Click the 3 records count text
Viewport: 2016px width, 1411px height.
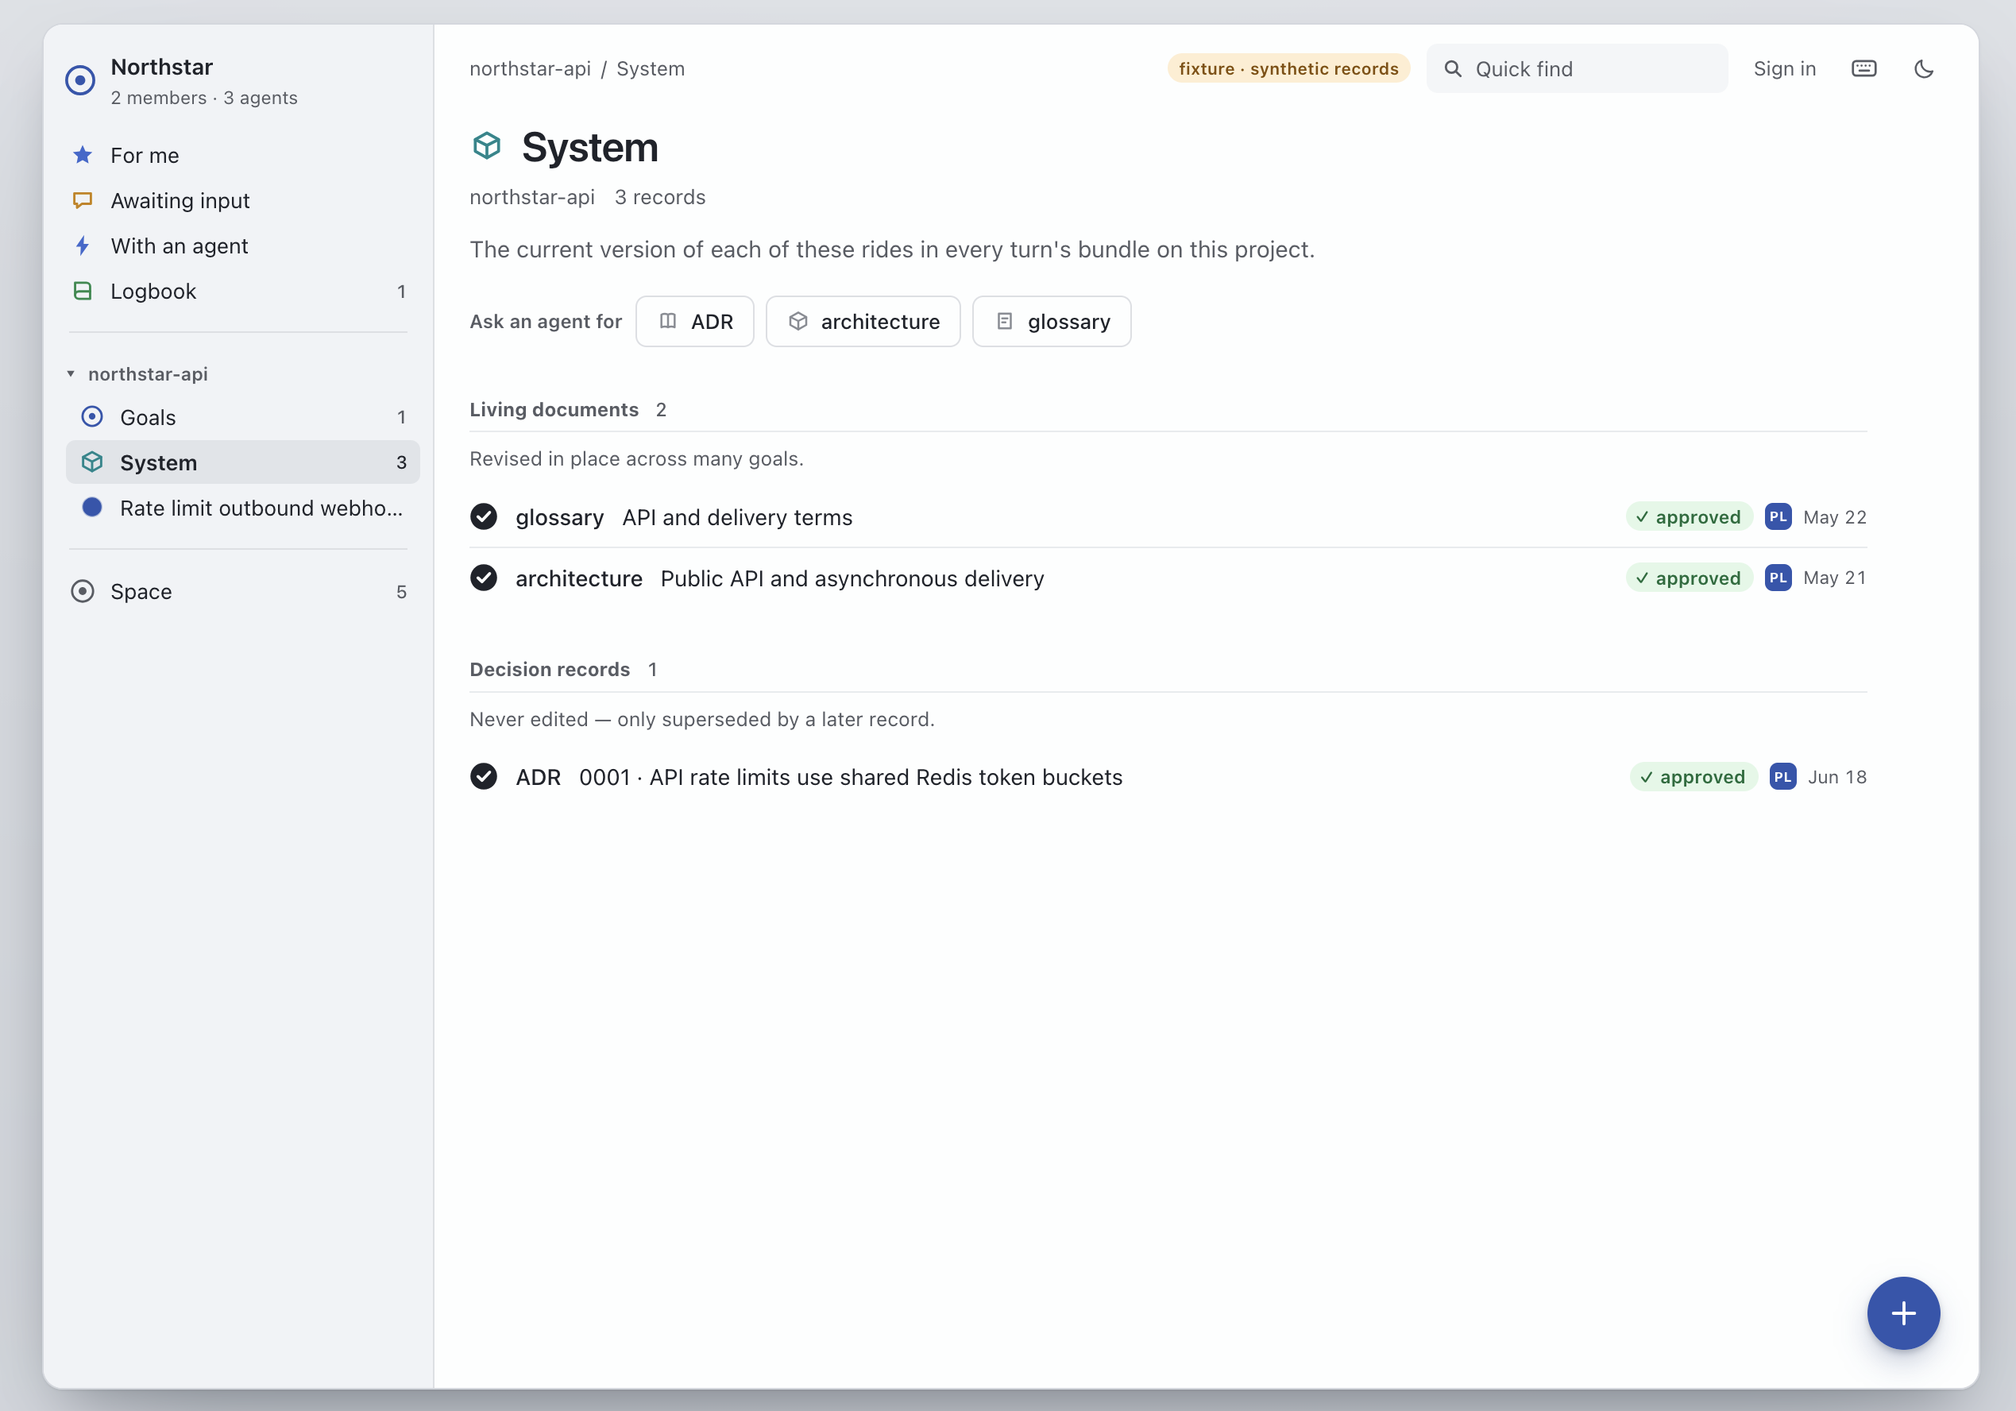[660, 197]
